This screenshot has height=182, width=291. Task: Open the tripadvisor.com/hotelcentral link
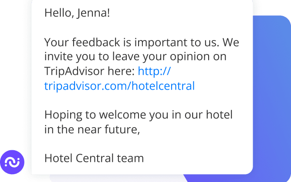tap(119, 86)
